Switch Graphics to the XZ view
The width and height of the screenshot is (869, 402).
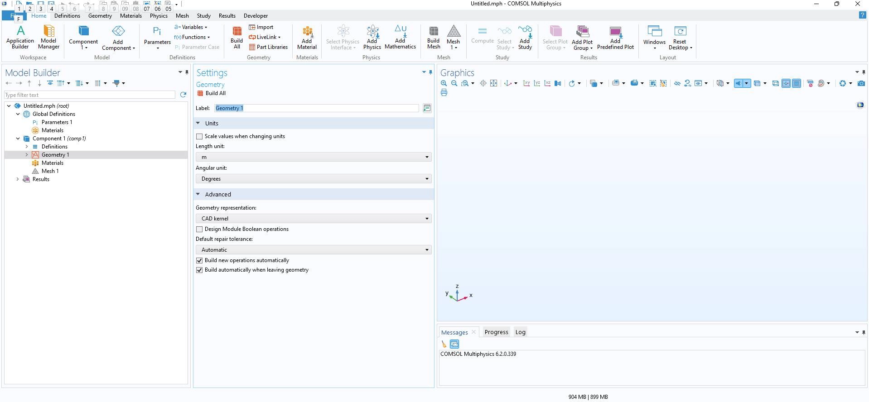(547, 83)
